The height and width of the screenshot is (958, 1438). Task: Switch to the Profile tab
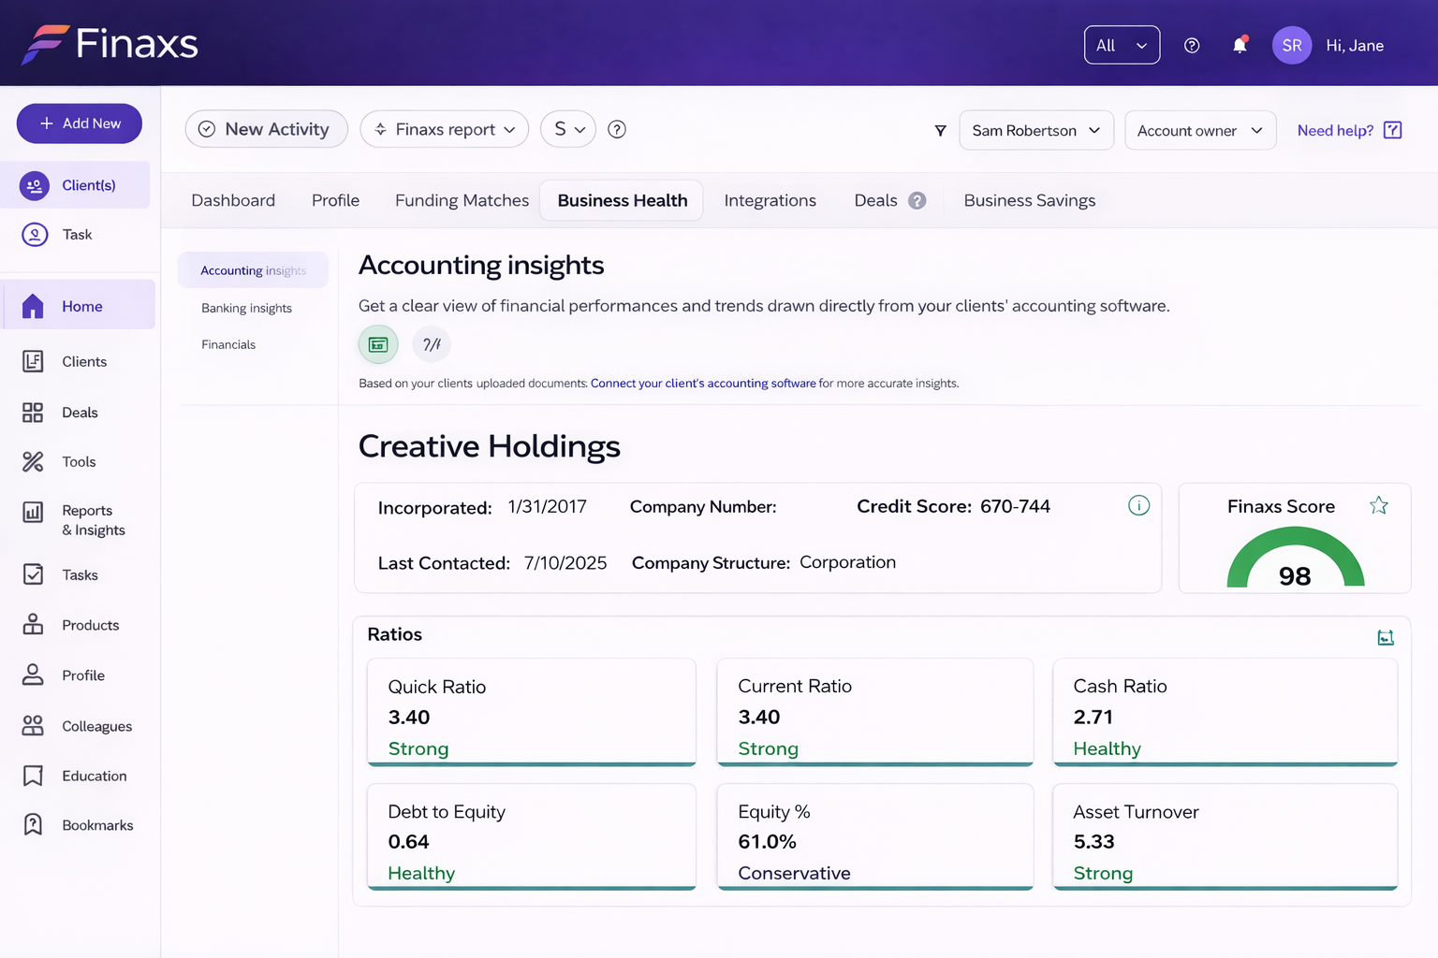pos(336,200)
